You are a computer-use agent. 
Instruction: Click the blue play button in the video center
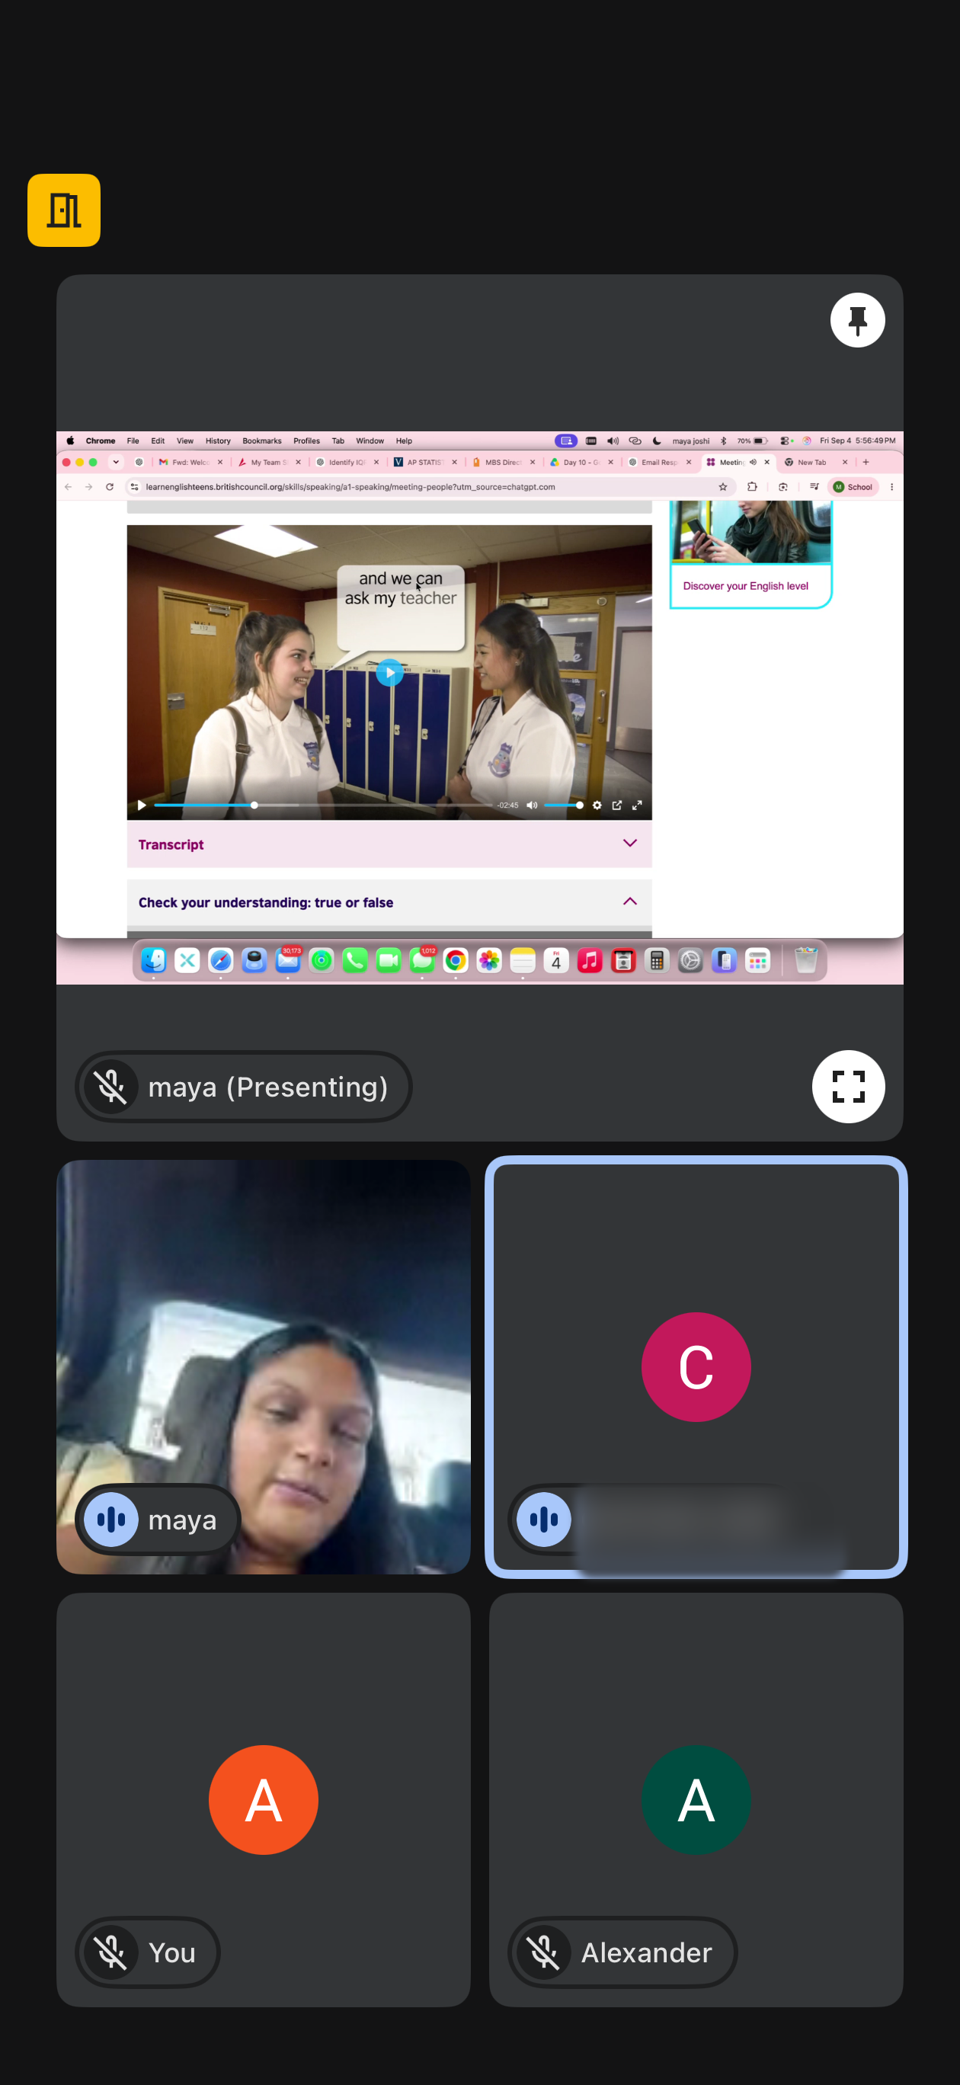[x=389, y=673]
